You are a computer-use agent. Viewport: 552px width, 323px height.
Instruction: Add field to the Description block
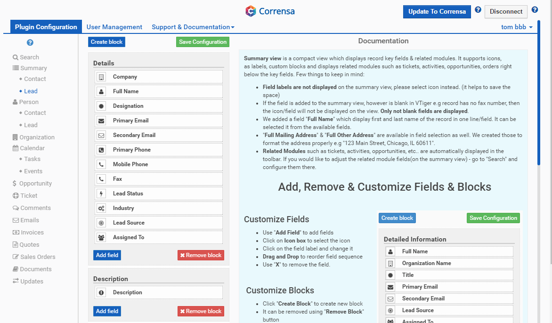[x=107, y=311]
